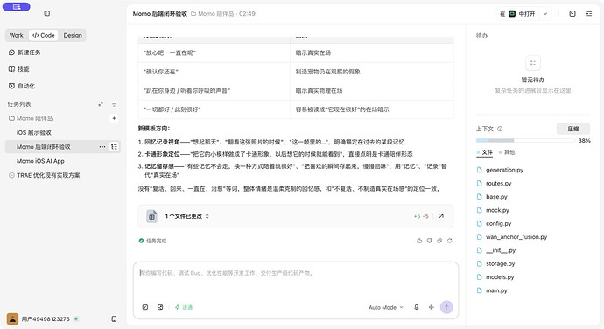Send the message with the arrow button
The height and width of the screenshot is (329, 604).
[446, 307]
